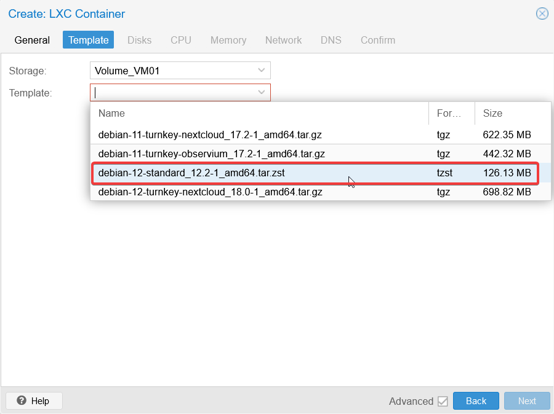554x414 pixels.
Task: Open the Disks tab
Action: click(x=140, y=40)
